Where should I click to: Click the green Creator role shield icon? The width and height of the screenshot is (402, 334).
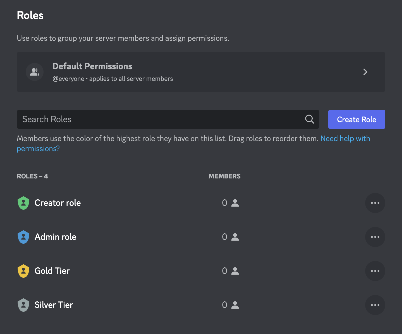[x=23, y=203]
